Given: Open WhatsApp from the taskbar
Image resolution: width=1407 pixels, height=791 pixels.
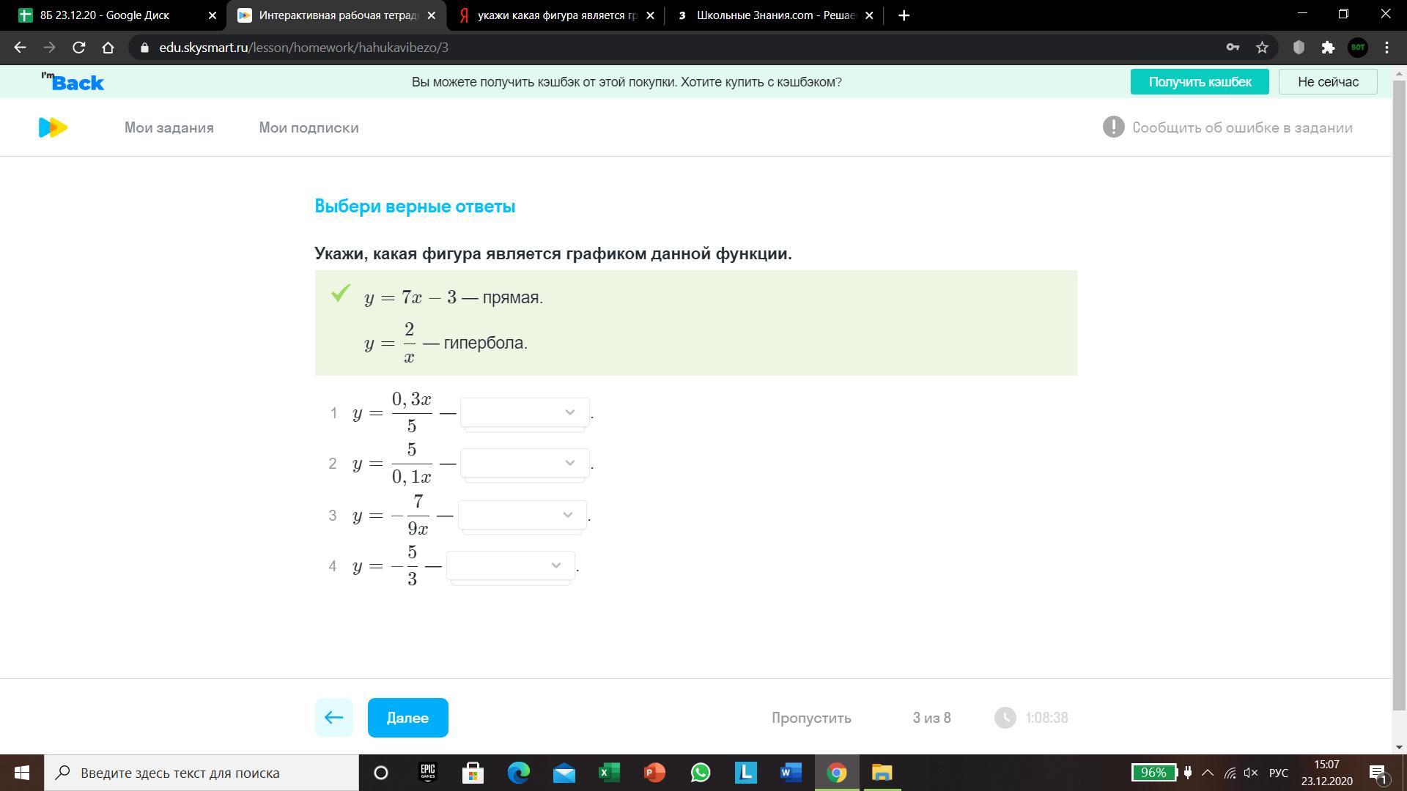Looking at the screenshot, I should coord(701,773).
